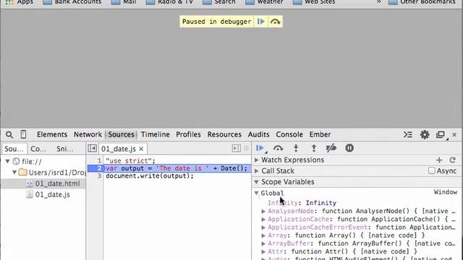Show the console drawer icon
463x260 pixels.
(x=408, y=134)
